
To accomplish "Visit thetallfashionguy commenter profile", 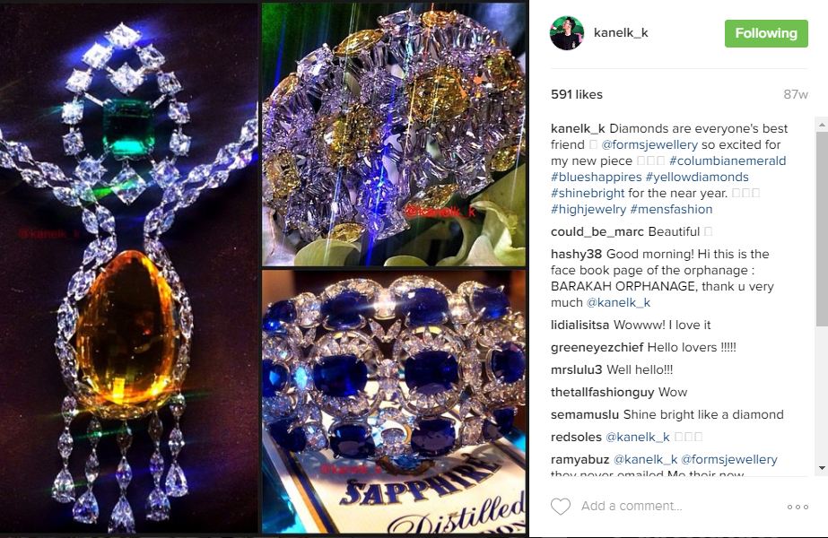I will tap(595, 392).
